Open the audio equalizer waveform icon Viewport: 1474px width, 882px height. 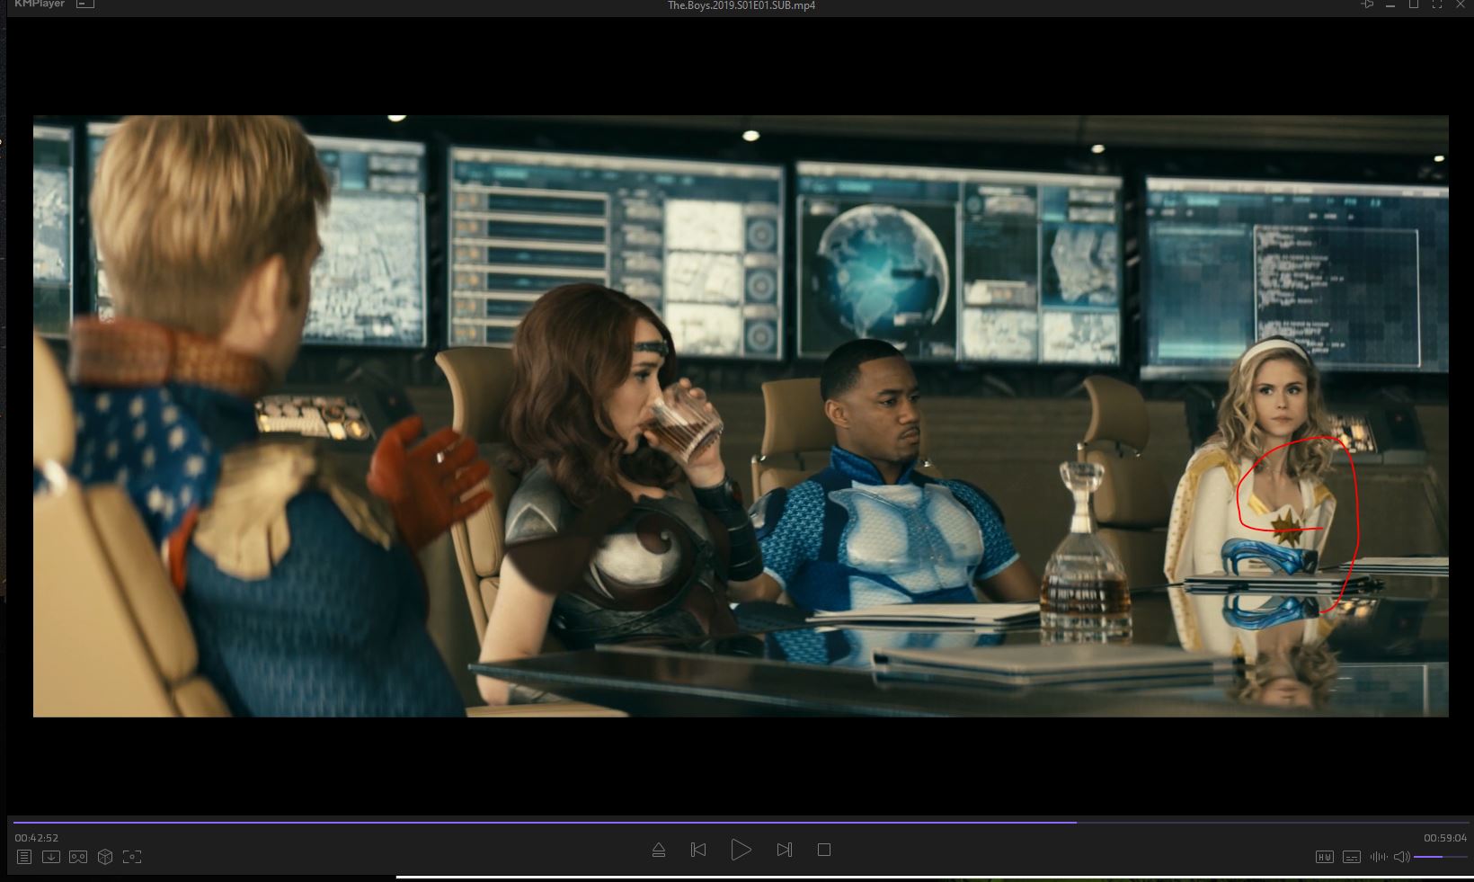1378,857
